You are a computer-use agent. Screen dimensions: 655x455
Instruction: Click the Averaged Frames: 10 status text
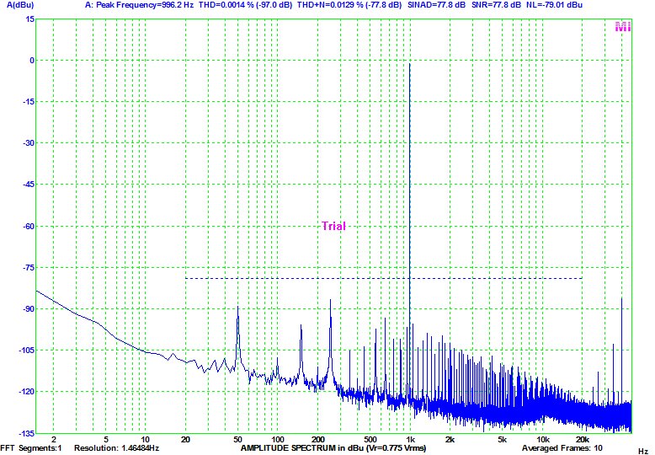[x=567, y=447]
